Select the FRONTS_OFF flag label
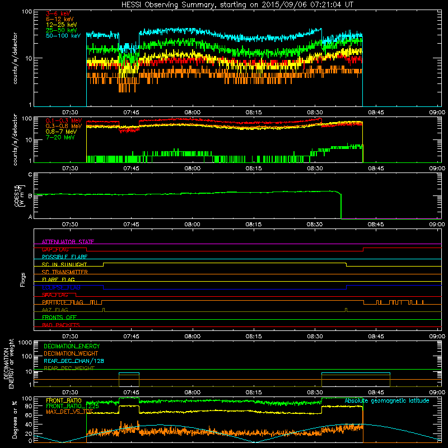This screenshot has width=448, height=448. pos(59,318)
